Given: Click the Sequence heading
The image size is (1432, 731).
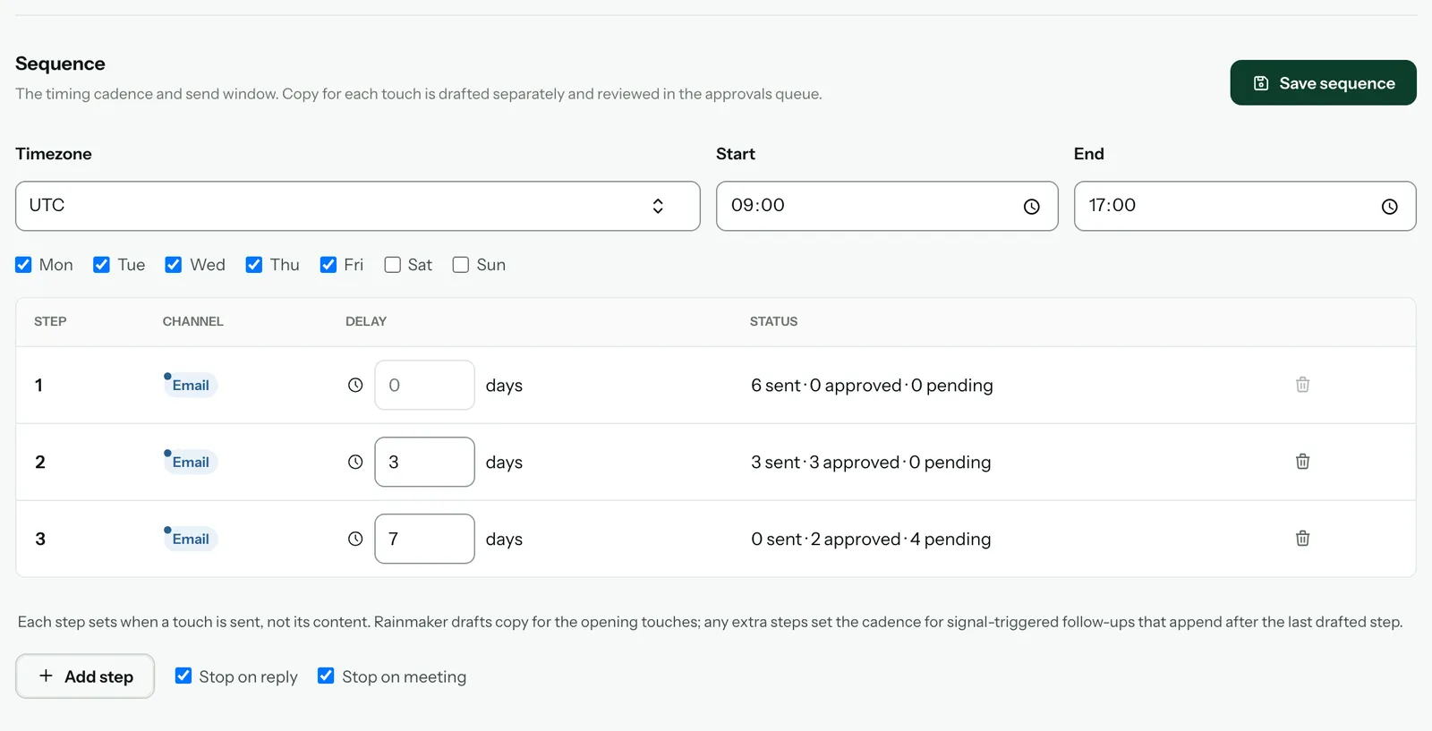Looking at the screenshot, I should [60, 64].
